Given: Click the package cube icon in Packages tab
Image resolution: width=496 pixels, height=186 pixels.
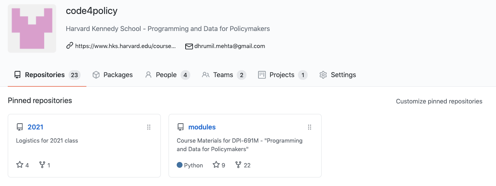Looking at the screenshot, I should tap(96, 75).
